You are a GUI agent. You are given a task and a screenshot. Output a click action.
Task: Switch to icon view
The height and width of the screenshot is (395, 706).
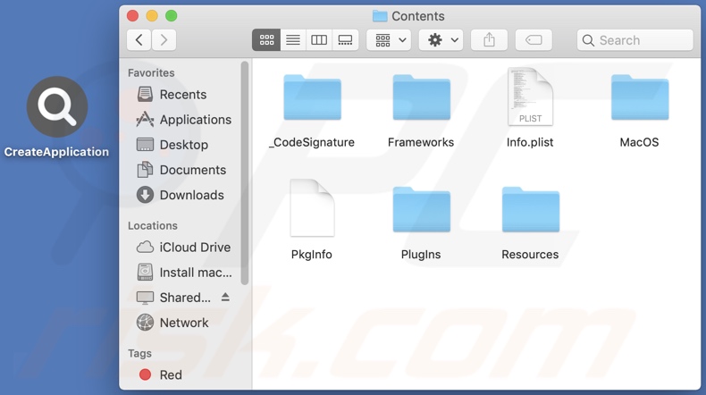pyautogui.click(x=266, y=40)
